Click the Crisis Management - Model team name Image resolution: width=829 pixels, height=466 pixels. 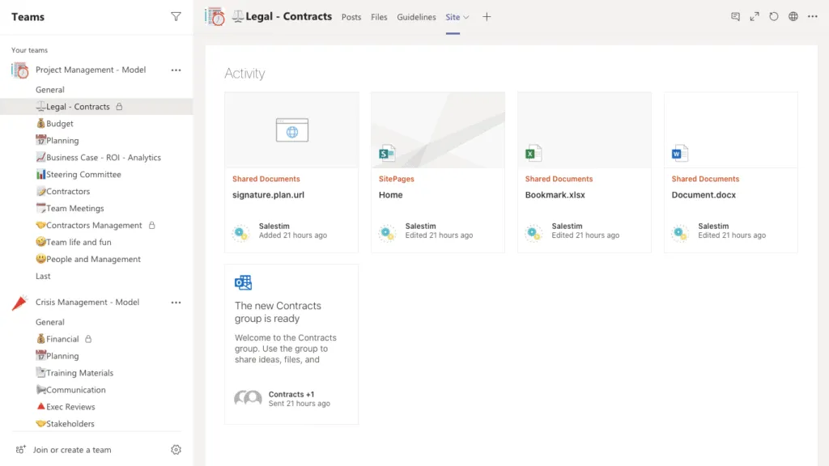(x=87, y=303)
